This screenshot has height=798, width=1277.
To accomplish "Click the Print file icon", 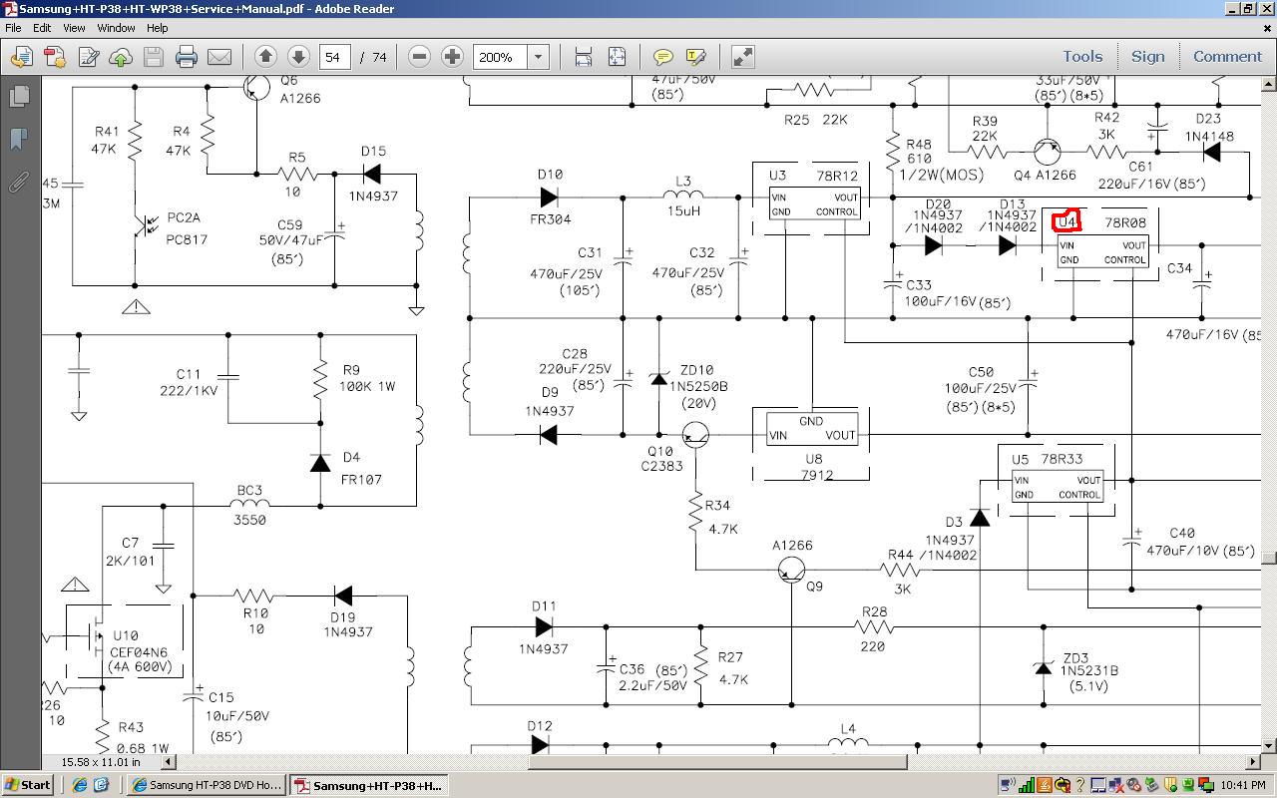I will (187, 57).
